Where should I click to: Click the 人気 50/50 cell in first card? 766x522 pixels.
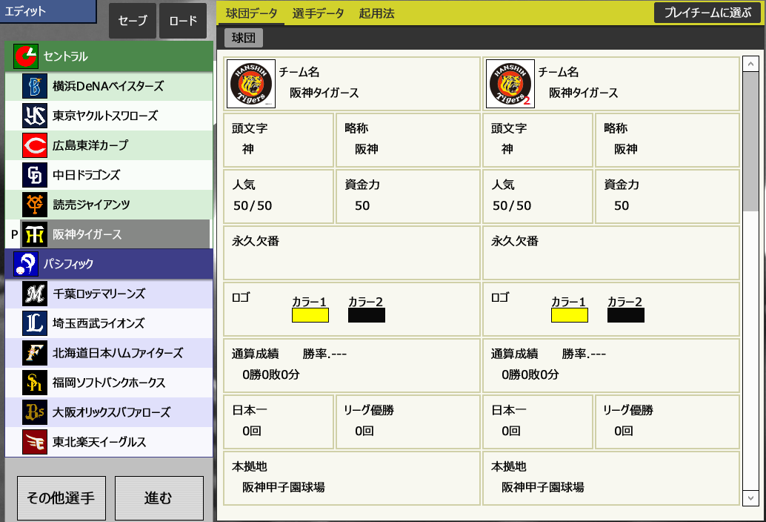coord(279,196)
